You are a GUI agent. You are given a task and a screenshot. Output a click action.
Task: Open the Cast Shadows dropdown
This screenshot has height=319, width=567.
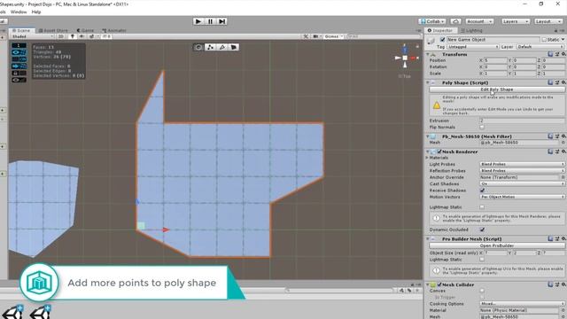click(522, 183)
